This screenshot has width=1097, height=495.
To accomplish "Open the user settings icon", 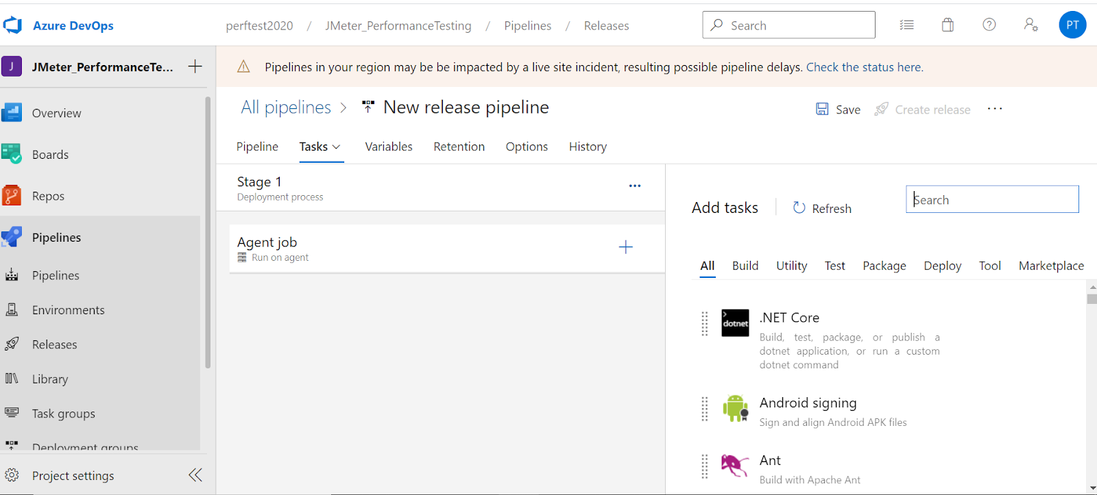I will [x=1030, y=25].
